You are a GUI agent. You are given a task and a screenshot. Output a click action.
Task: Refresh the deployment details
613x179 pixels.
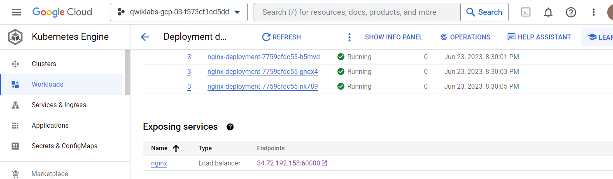[x=282, y=37]
